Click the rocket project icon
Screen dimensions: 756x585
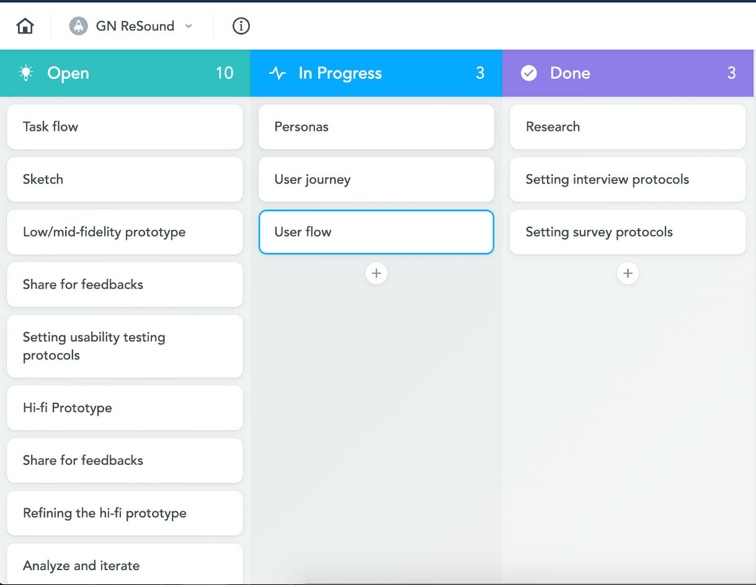(78, 26)
